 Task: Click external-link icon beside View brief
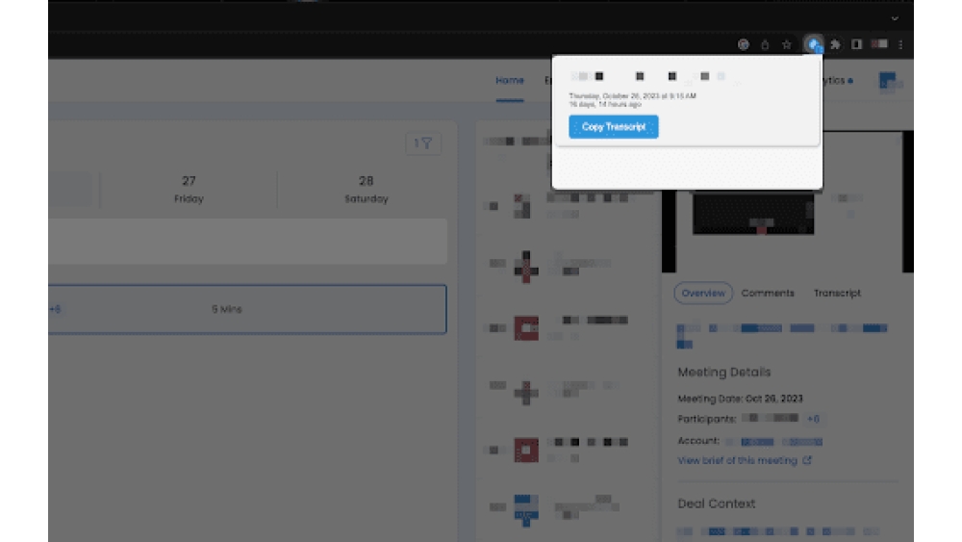pyautogui.click(x=807, y=460)
